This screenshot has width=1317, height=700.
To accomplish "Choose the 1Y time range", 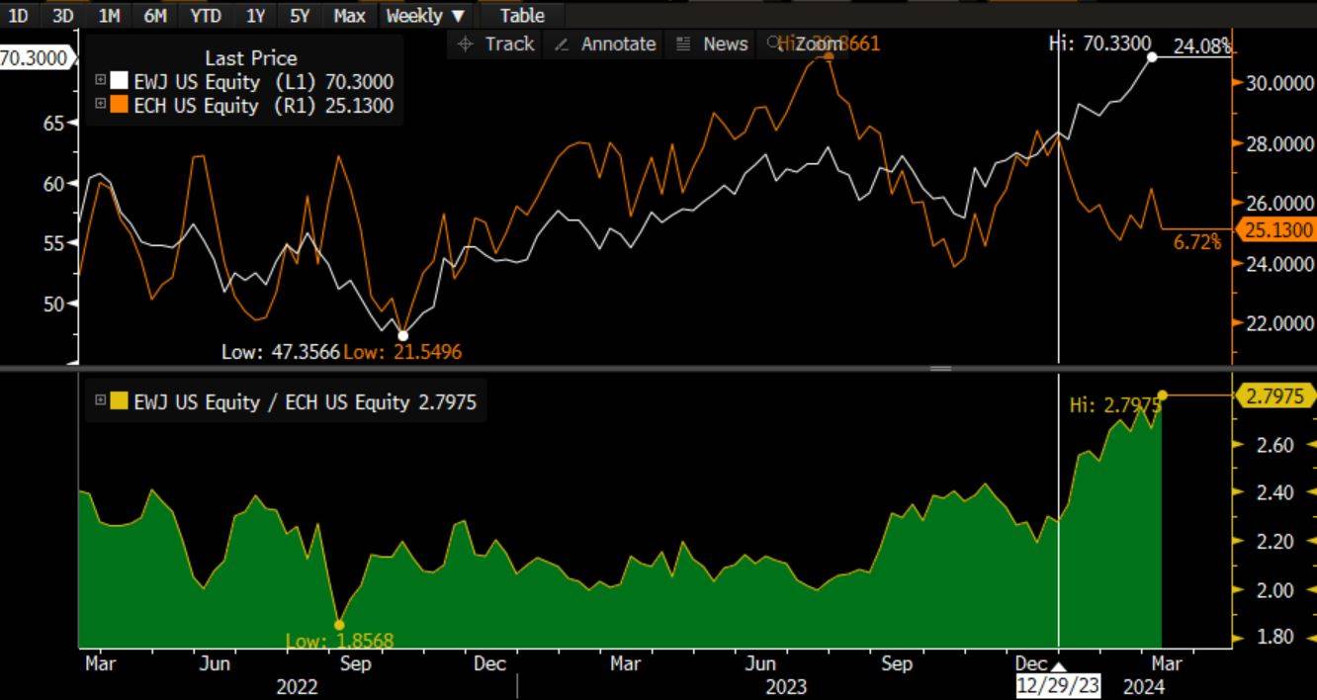I will [255, 15].
